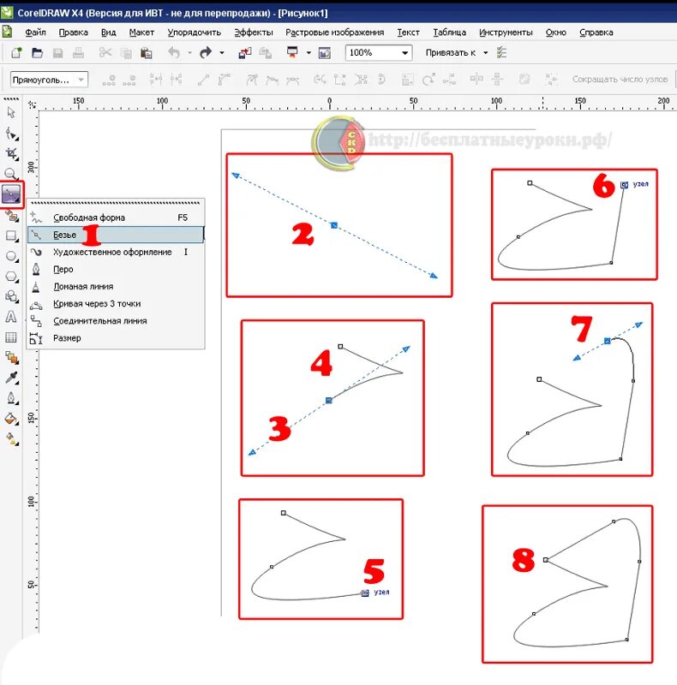Open the Таблица menu
This screenshot has height=685, width=677.
[449, 33]
